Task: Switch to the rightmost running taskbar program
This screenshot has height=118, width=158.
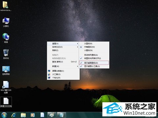Action: tap(62, 115)
